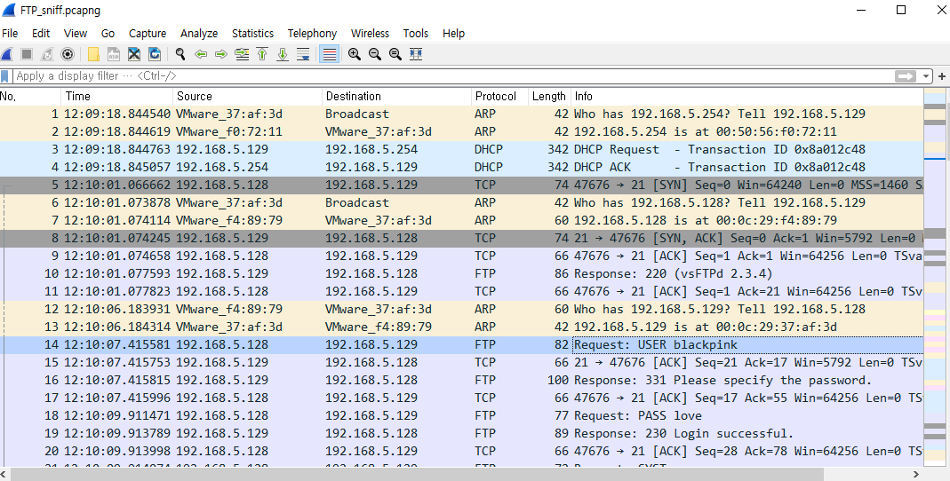Sort by the Protocol column header
Image resolution: width=950 pixels, height=481 pixels.
tap(499, 96)
